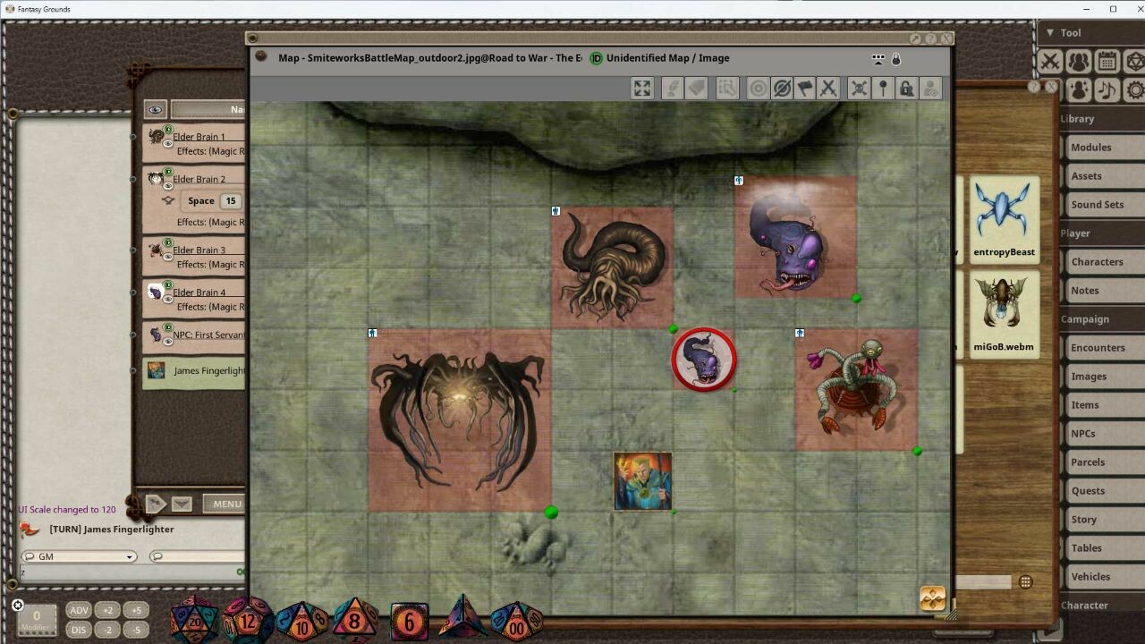This screenshot has height=644, width=1145.
Task: Enable the ADV advantage toggle
Action: pos(79,610)
